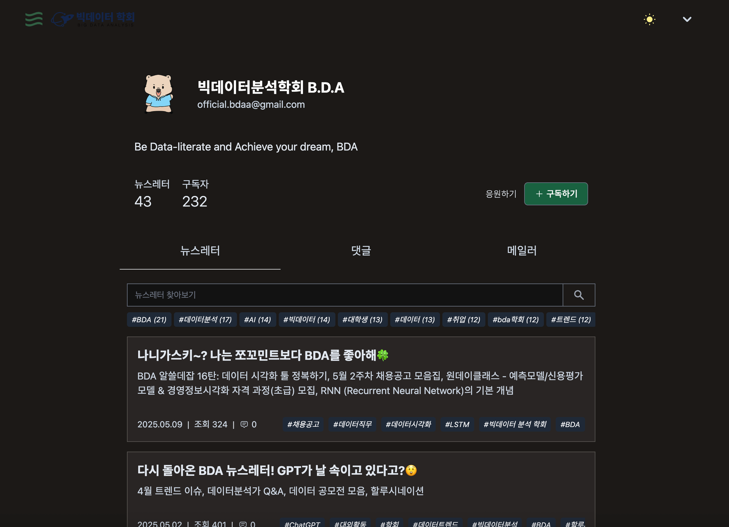Filter by the #BDA (21) tag
The image size is (729, 527).
[149, 320]
